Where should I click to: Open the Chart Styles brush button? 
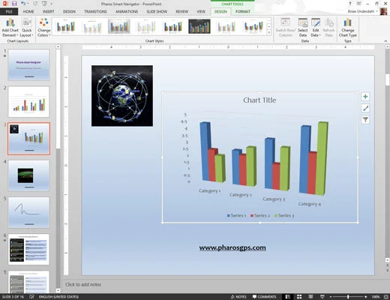[365, 108]
